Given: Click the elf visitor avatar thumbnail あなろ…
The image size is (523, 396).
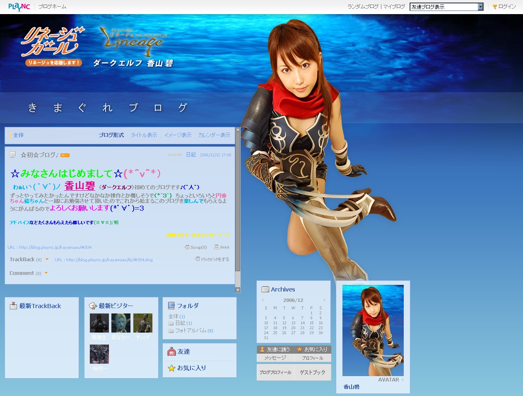Looking at the screenshot, I should coord(121,323).
